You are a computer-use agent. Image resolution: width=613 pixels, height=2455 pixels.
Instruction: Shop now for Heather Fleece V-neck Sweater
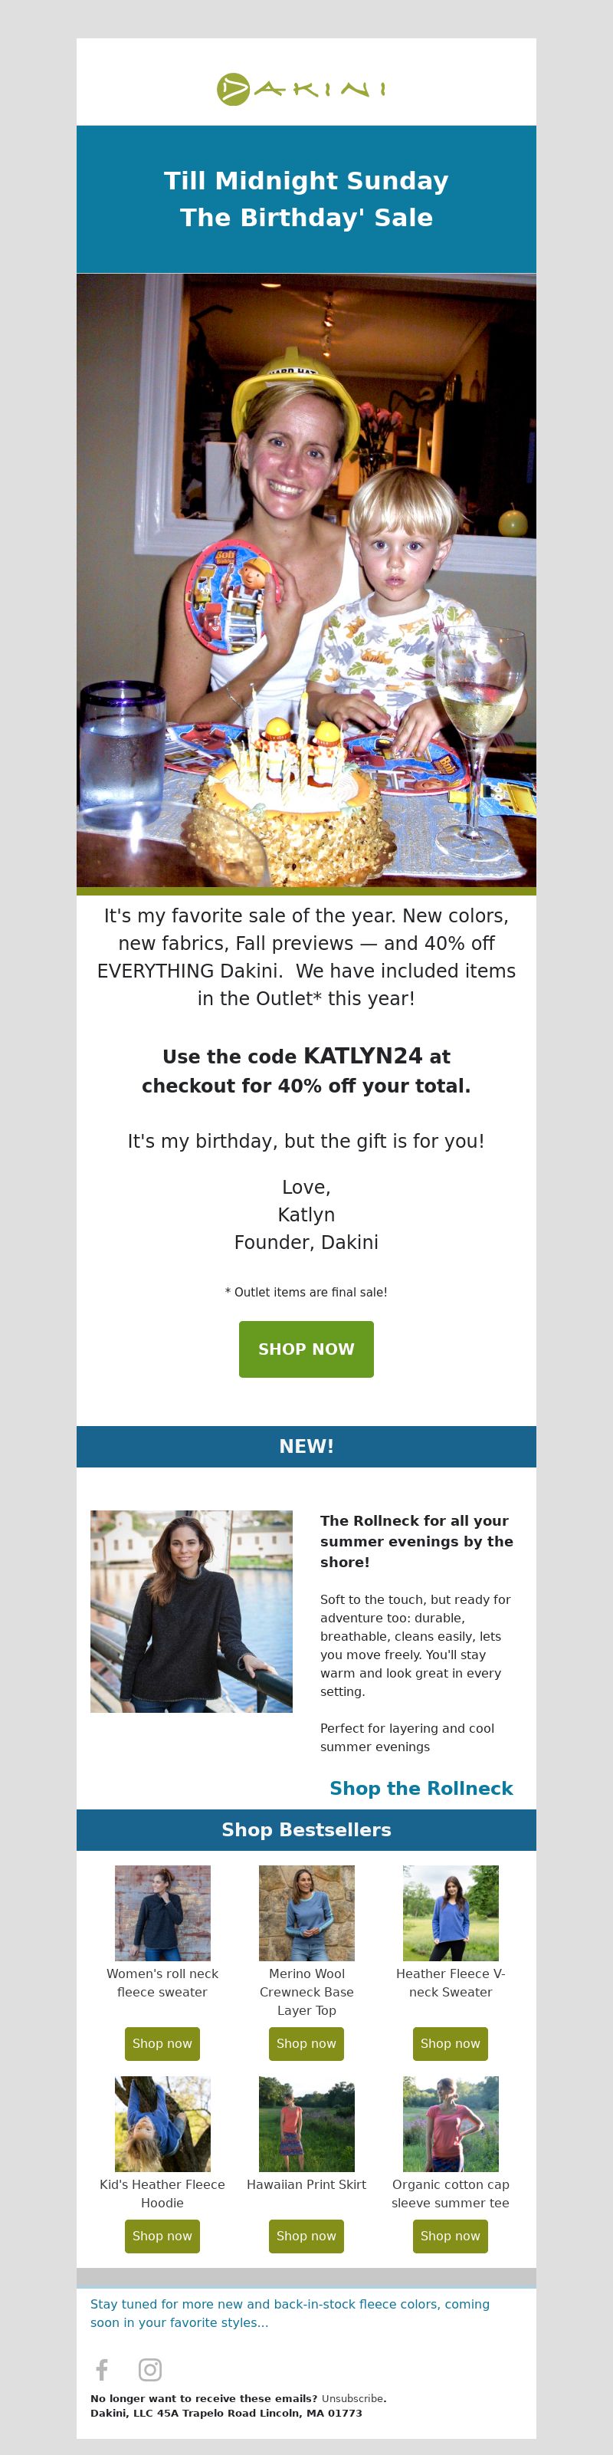point(451,2043)
